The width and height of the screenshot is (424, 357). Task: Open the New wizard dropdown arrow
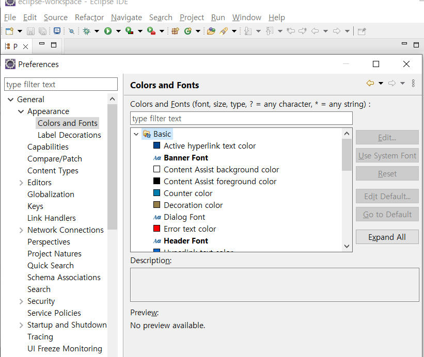[x=20, y=31]
